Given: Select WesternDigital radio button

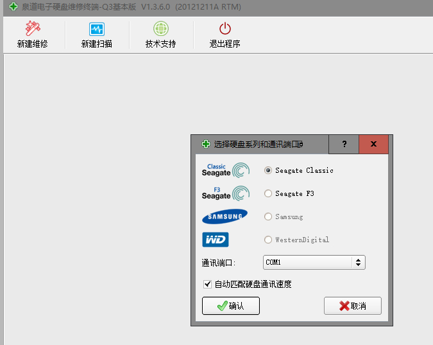Looking at the screenshot, I should point(268,240).
